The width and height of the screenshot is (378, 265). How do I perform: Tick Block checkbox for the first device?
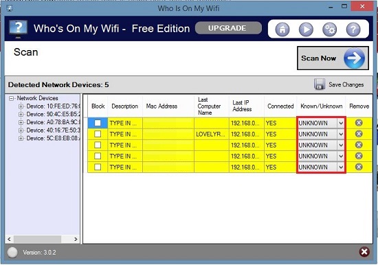[98, 123]
